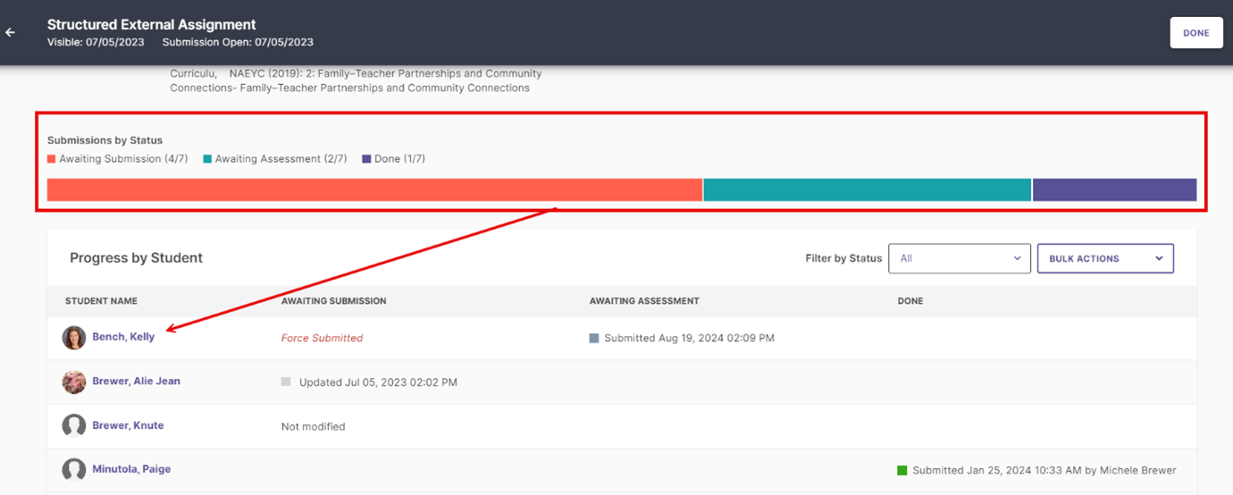Open the Bench, Kelly student link
The width and height of the screenshot is (1233, 495).
pos(123,337)
